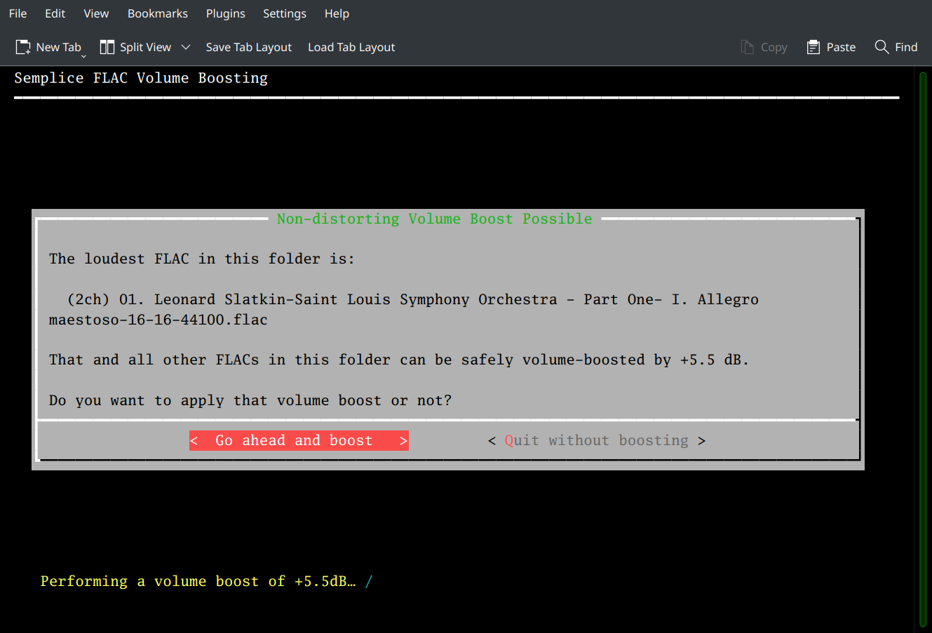Activate Split View using its toolbar icon

(x=108, y=47)
